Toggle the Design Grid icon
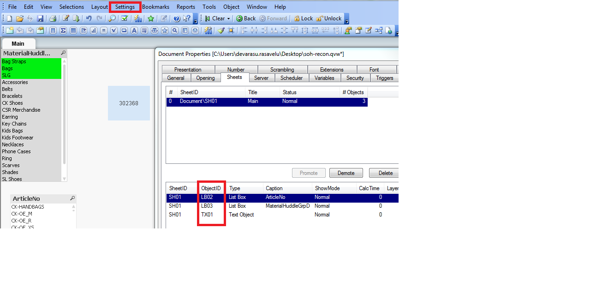 [x=231, y=30]
